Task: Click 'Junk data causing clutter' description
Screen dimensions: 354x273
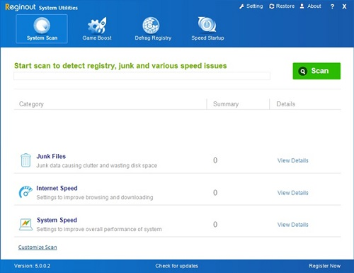Action: [97, 165]
